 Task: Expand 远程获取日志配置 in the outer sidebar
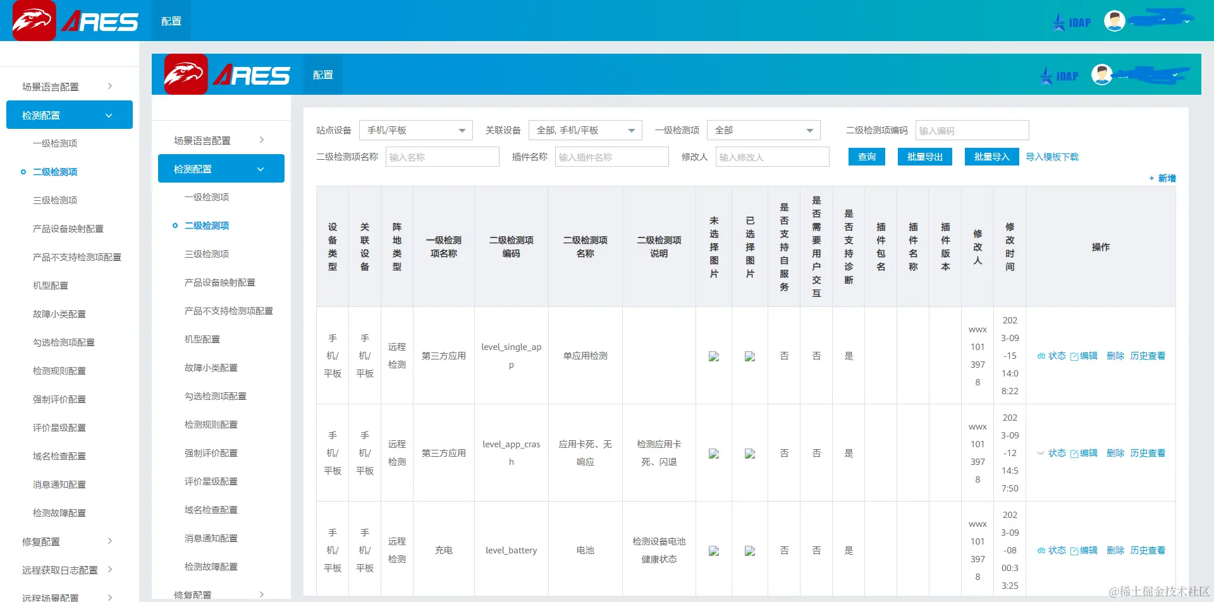coord(70,570)
